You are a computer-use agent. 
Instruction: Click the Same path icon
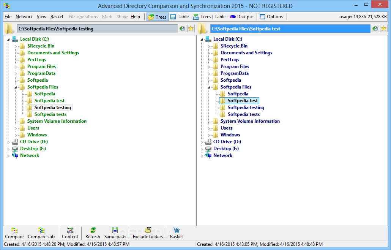(115, 230)
